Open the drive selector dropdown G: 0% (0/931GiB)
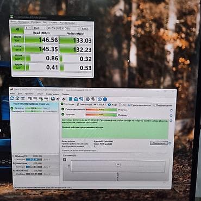The image size is (201, 201). click(x=64, y=28)
